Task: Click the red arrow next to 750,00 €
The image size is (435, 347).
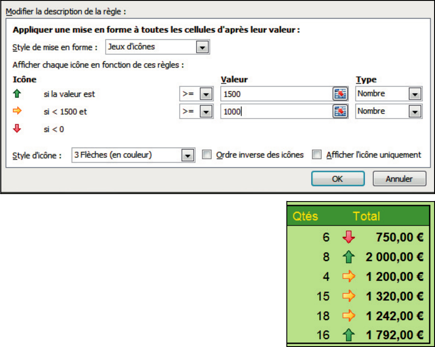Action: (x=348, y=237)
